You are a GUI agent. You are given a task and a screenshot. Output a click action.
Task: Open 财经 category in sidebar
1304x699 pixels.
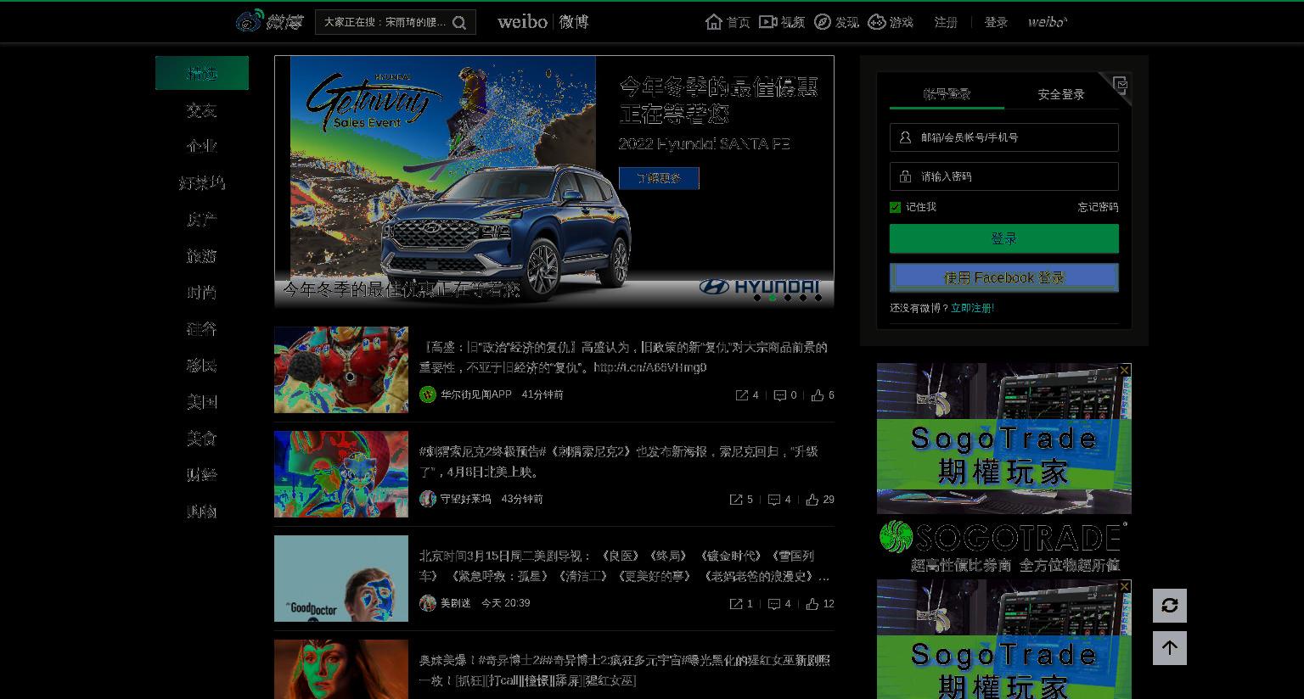[x=202, y=474]
